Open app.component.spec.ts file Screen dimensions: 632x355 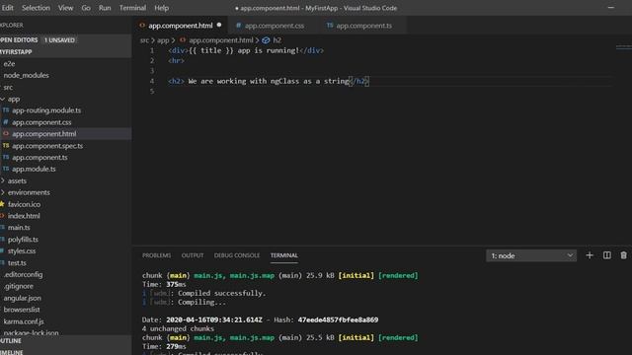point(47,146)
